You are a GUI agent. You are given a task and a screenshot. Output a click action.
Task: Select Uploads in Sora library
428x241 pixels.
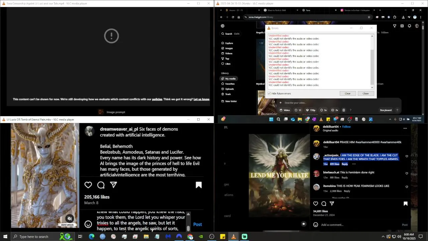click(x=227, y=89)
